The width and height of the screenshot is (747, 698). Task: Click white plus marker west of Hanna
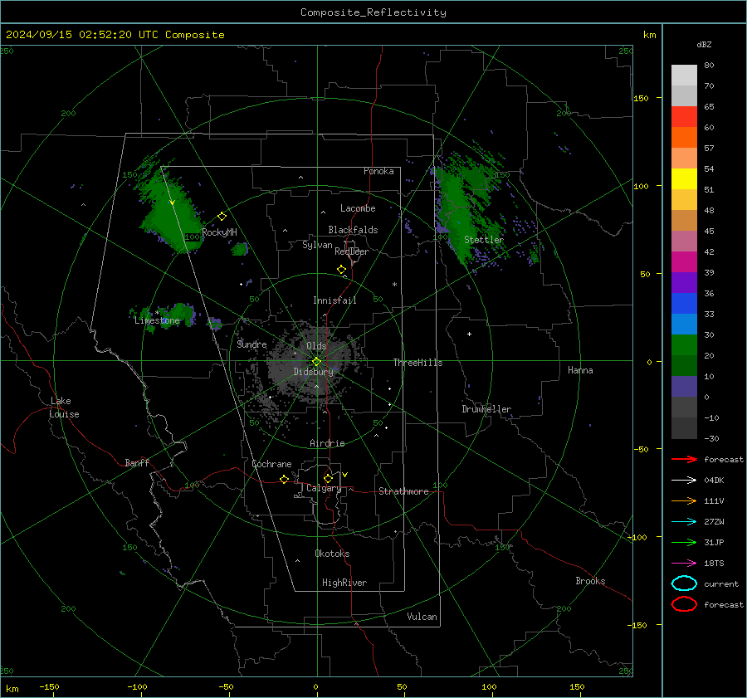469,334
